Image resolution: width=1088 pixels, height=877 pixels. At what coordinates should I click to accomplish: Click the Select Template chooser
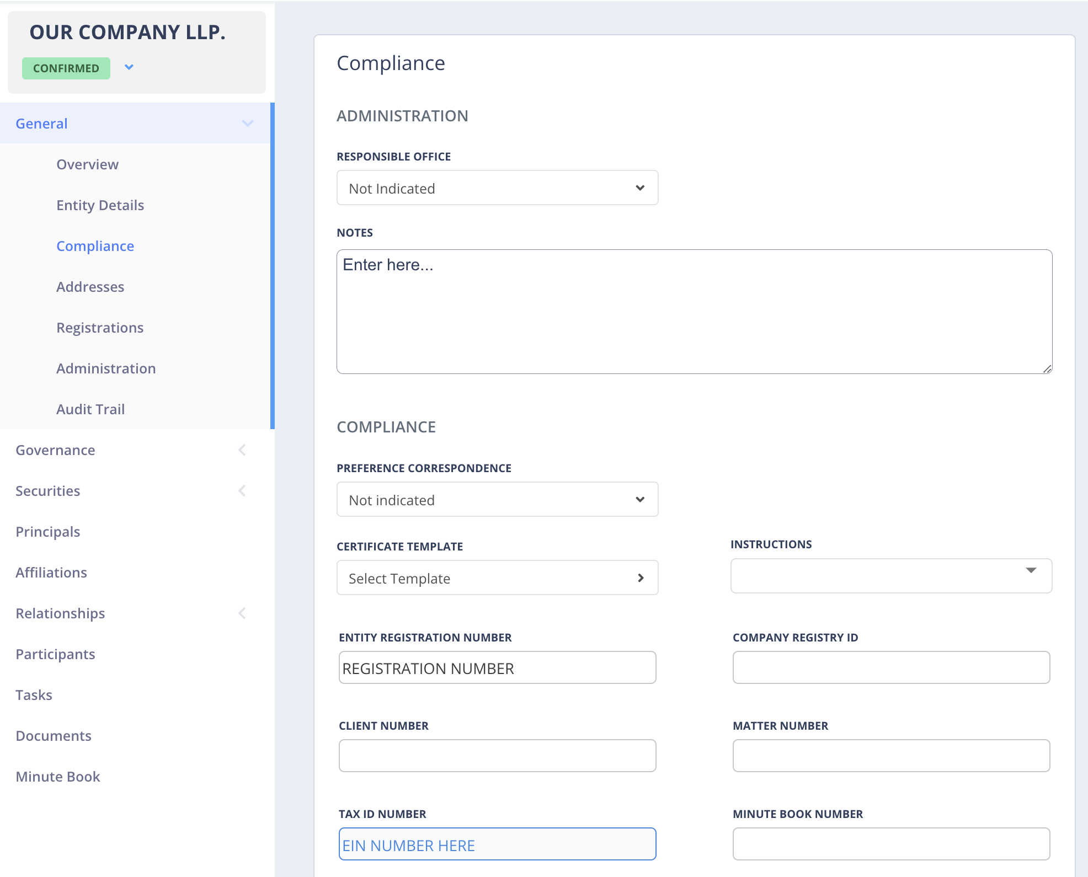(x=497, y=578)
